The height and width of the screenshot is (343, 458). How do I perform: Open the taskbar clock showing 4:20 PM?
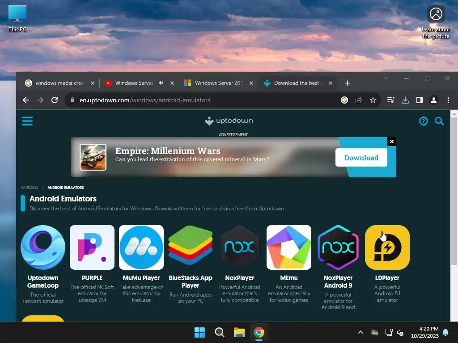[425, 332]
